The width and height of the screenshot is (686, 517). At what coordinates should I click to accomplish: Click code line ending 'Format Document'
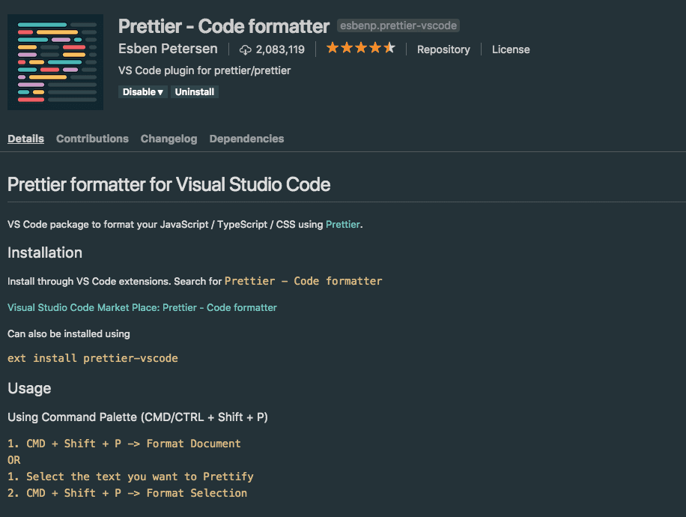click(124, 444)
